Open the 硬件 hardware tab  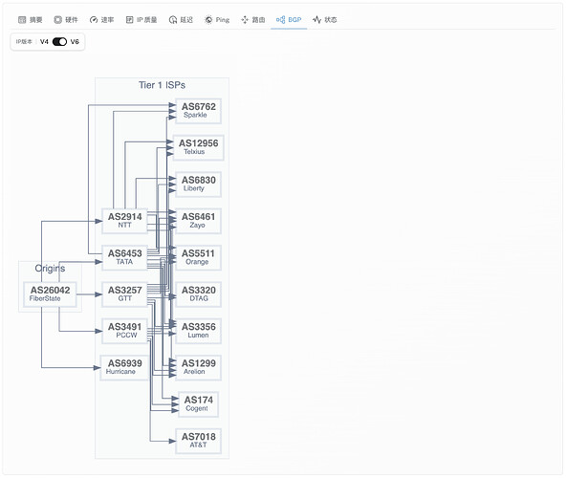point(66,20)
